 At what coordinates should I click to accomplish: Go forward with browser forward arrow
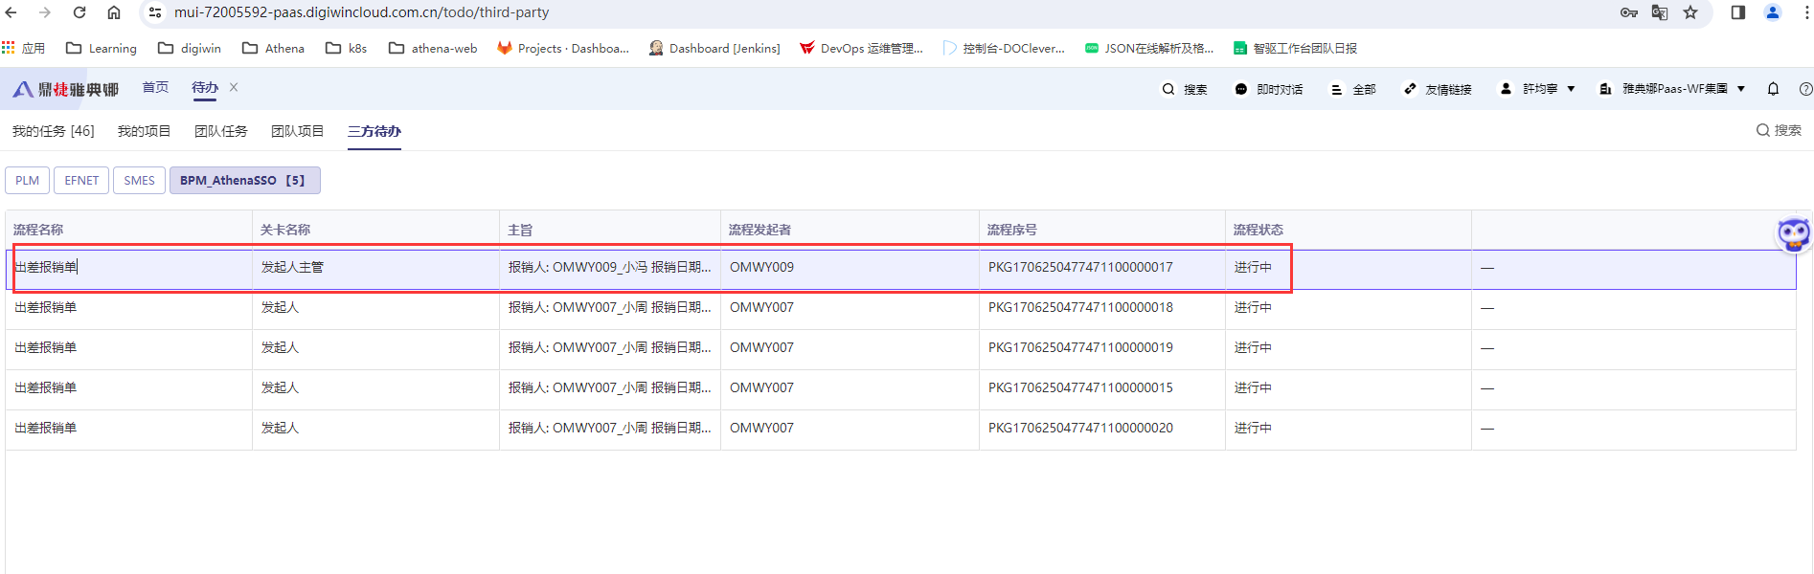coord(45,12)
